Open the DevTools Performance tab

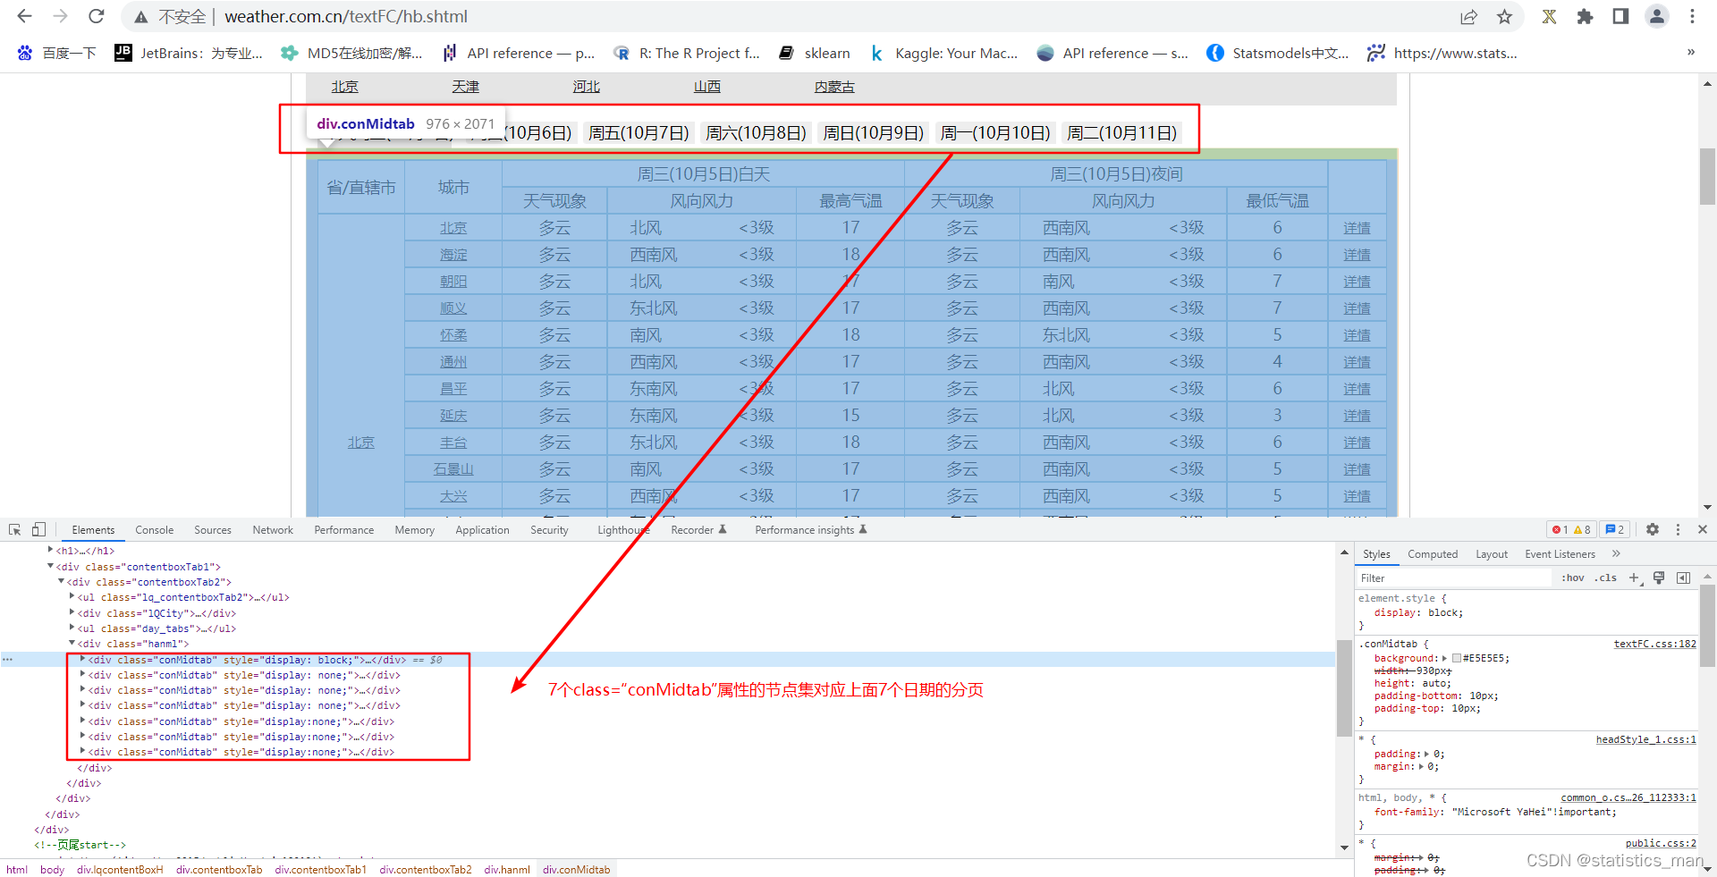344,530
